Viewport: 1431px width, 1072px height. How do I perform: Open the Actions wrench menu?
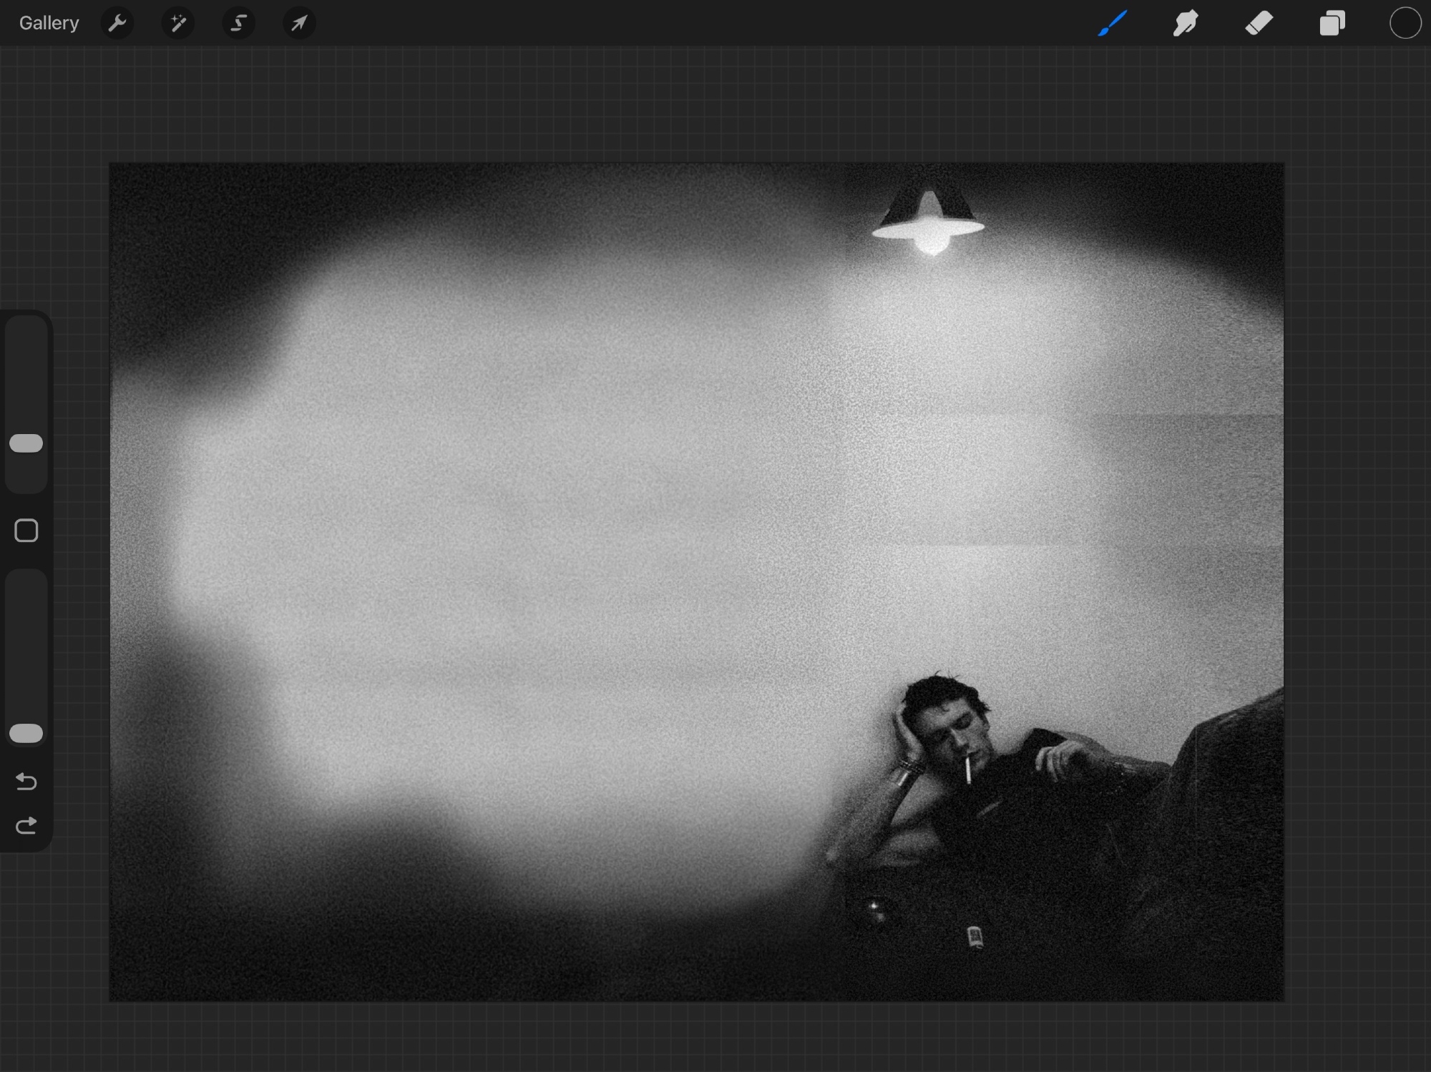tap(117, 24)
